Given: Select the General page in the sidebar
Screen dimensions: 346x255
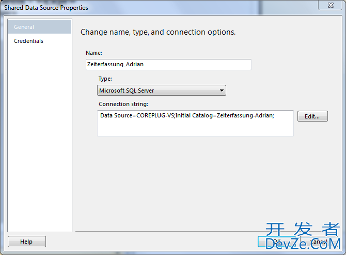Looking at the screenshot, I should 40,27.
